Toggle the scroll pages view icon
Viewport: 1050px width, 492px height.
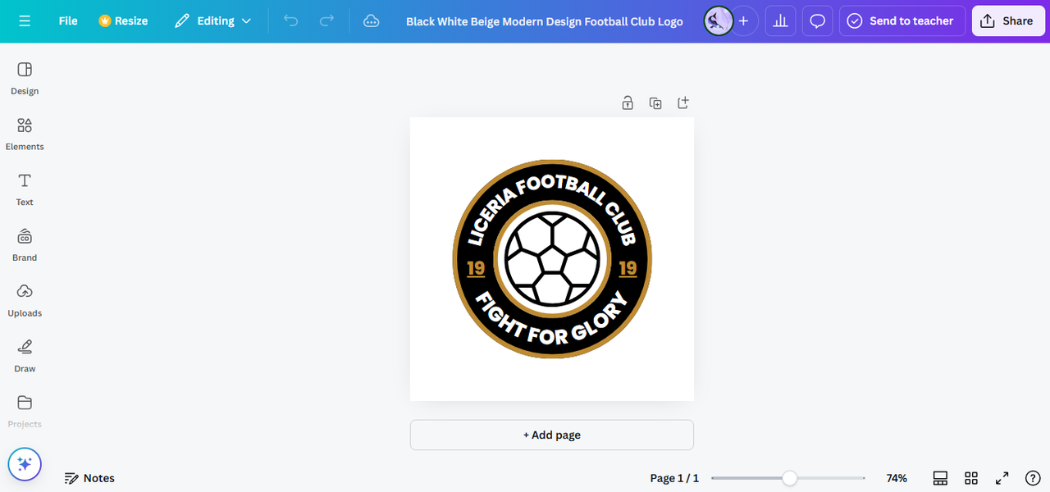pyautogui.click(x=940, y=478)
